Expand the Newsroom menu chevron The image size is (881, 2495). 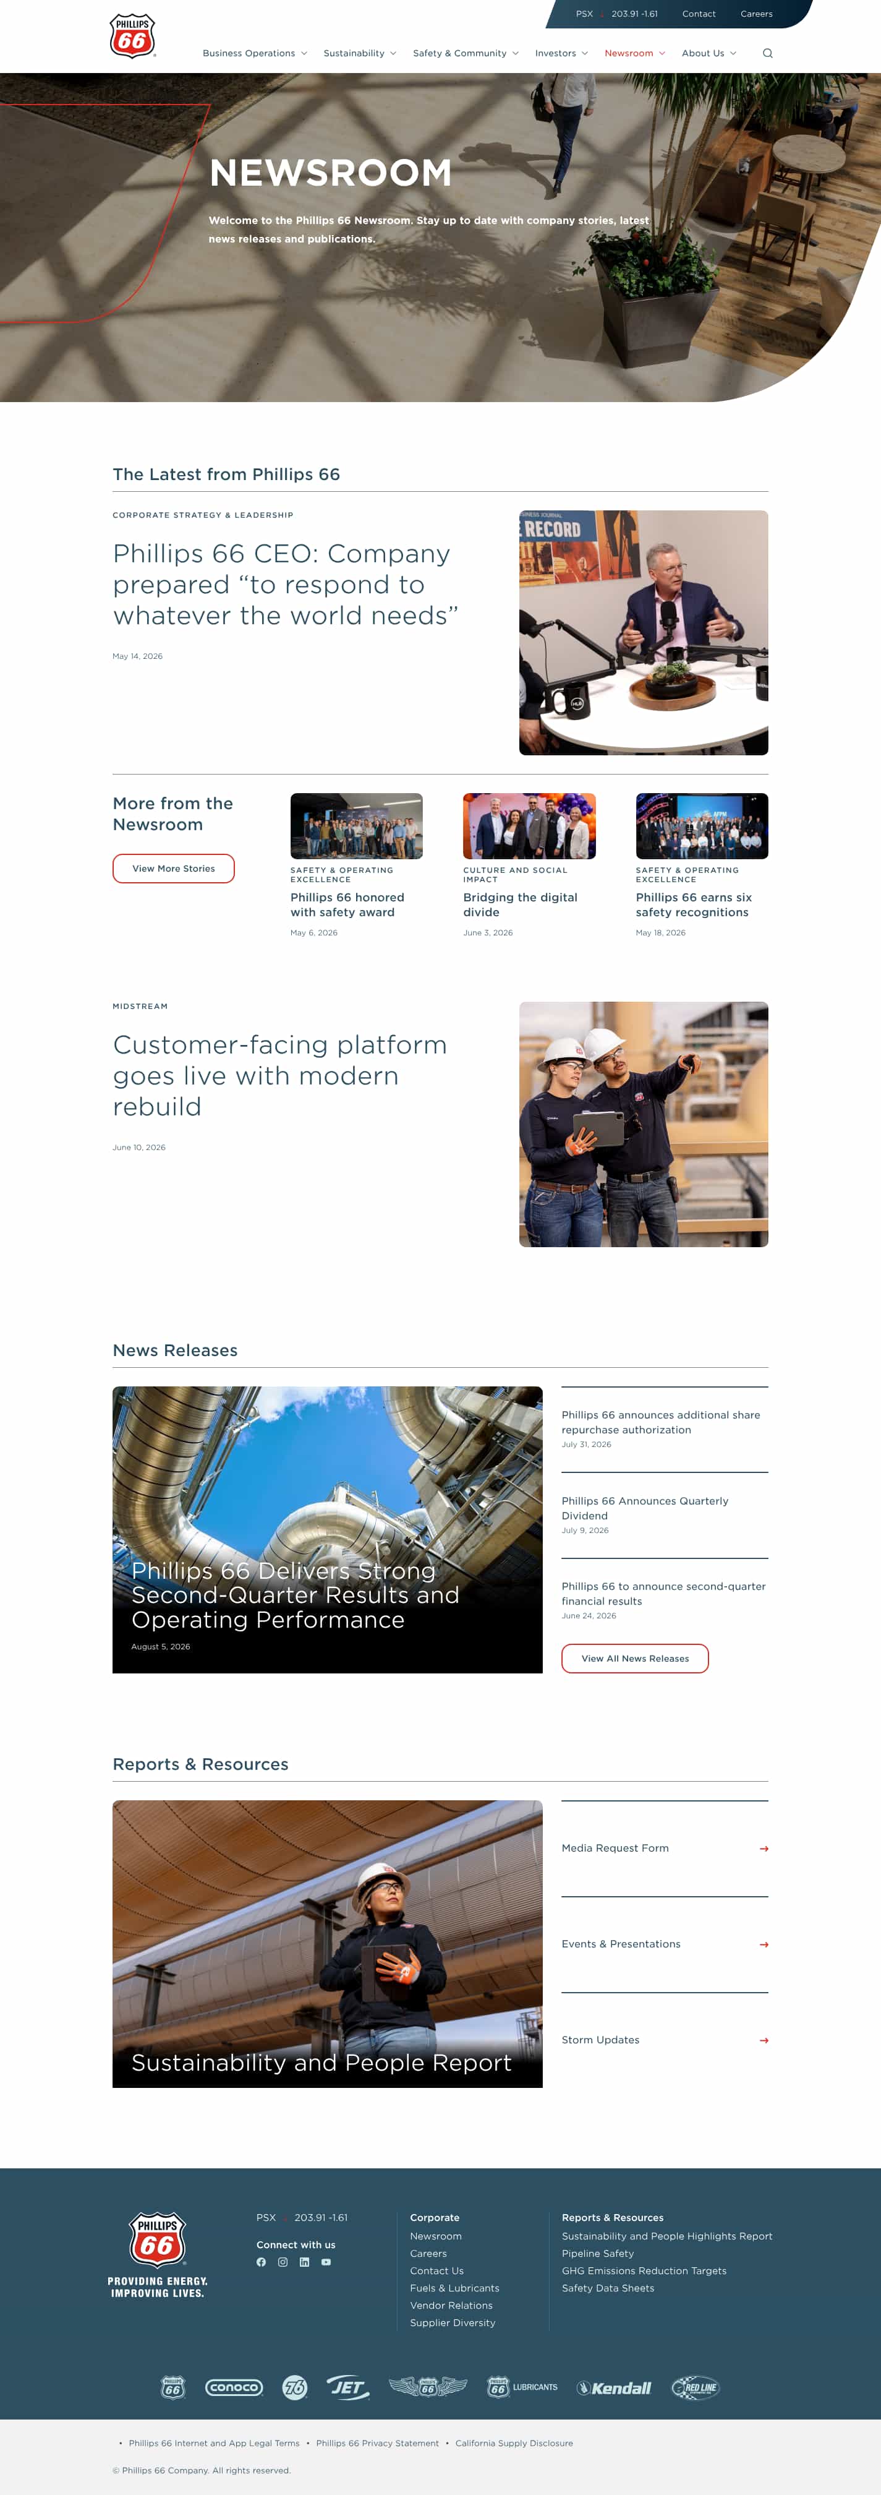pyautogui.click(x=662, y=53)
